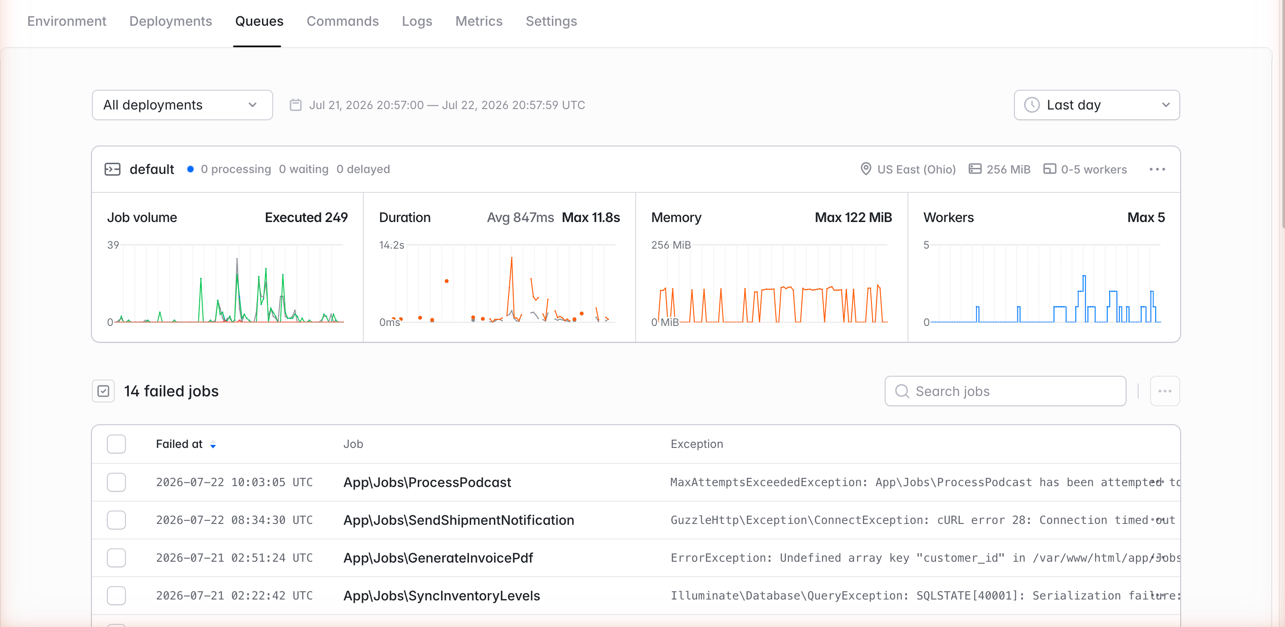Screen dimensions: 1285x627
Task: Click the Exception column header
Action: (x=696, y=444)
